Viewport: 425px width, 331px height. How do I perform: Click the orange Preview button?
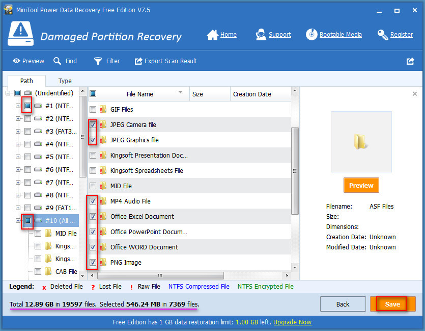(361, 185)
